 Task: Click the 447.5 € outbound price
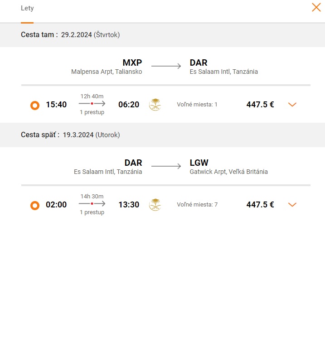pyautogui.click(x=260, y=105)
